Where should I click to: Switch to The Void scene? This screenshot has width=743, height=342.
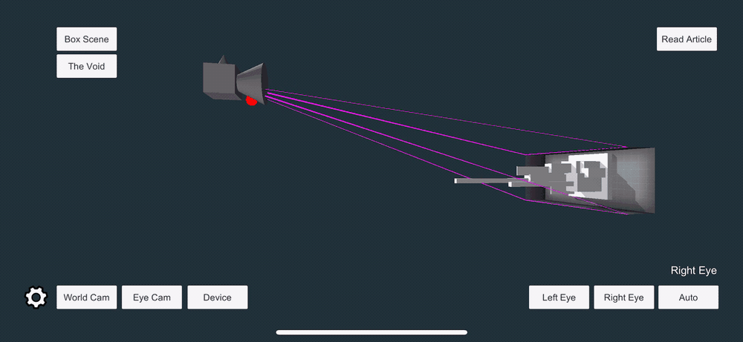(x=87, y=66)
